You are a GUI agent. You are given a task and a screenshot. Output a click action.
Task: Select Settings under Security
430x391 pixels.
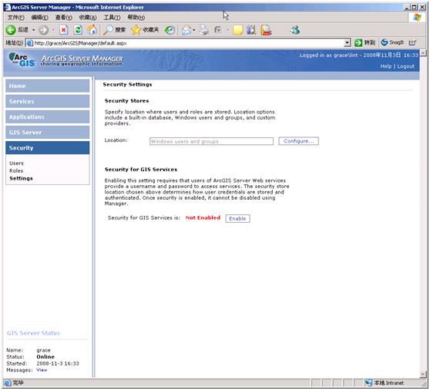[x=21, y=178]
